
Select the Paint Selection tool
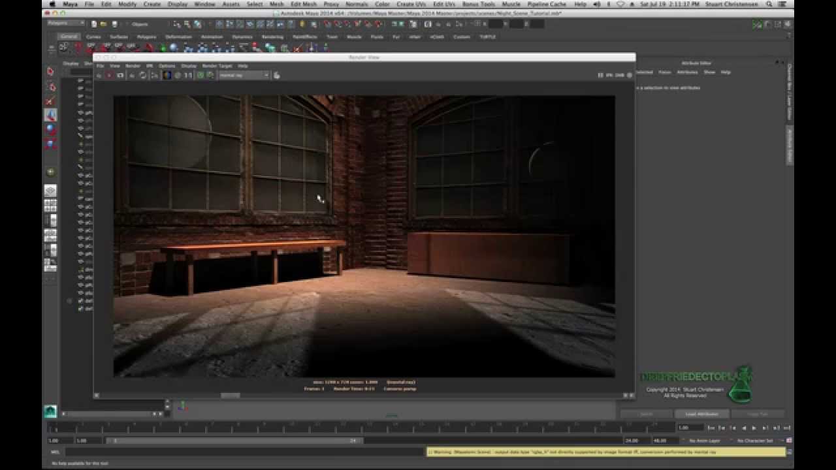tap(50, 101)
